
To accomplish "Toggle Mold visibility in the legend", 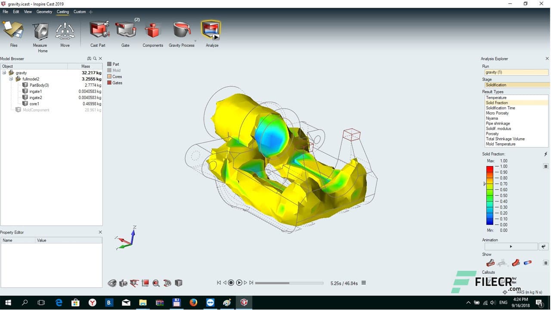I will click(109, 70).
